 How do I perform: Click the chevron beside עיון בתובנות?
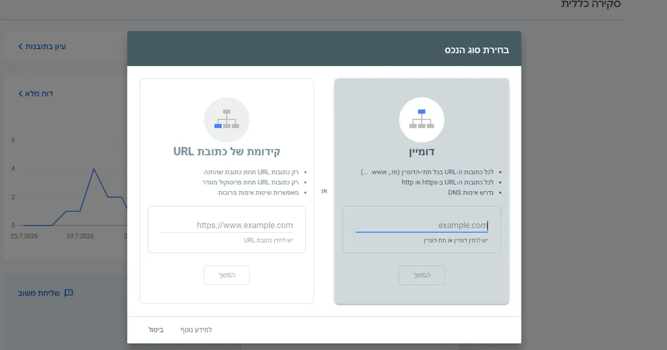pyautogui.click(x=21, y=47)
